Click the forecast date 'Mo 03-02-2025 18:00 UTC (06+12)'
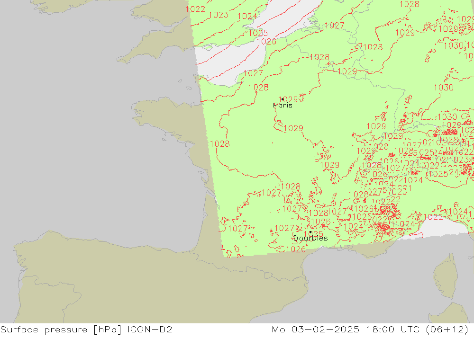This screenshot has height=347, width=474. [370, 329]
